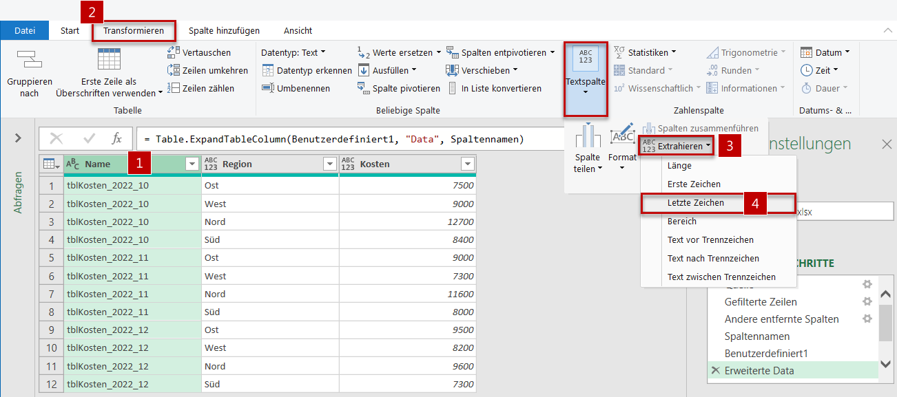Select the Erweiterte Data step
The width and height of the screenshot is (897, 397).
[793, 370]
